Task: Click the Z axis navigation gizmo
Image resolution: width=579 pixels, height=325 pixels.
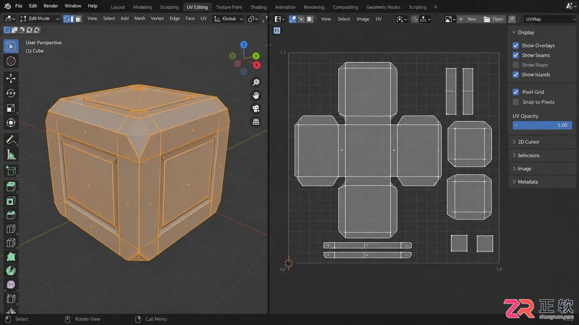Action: [x=244, y=45]
